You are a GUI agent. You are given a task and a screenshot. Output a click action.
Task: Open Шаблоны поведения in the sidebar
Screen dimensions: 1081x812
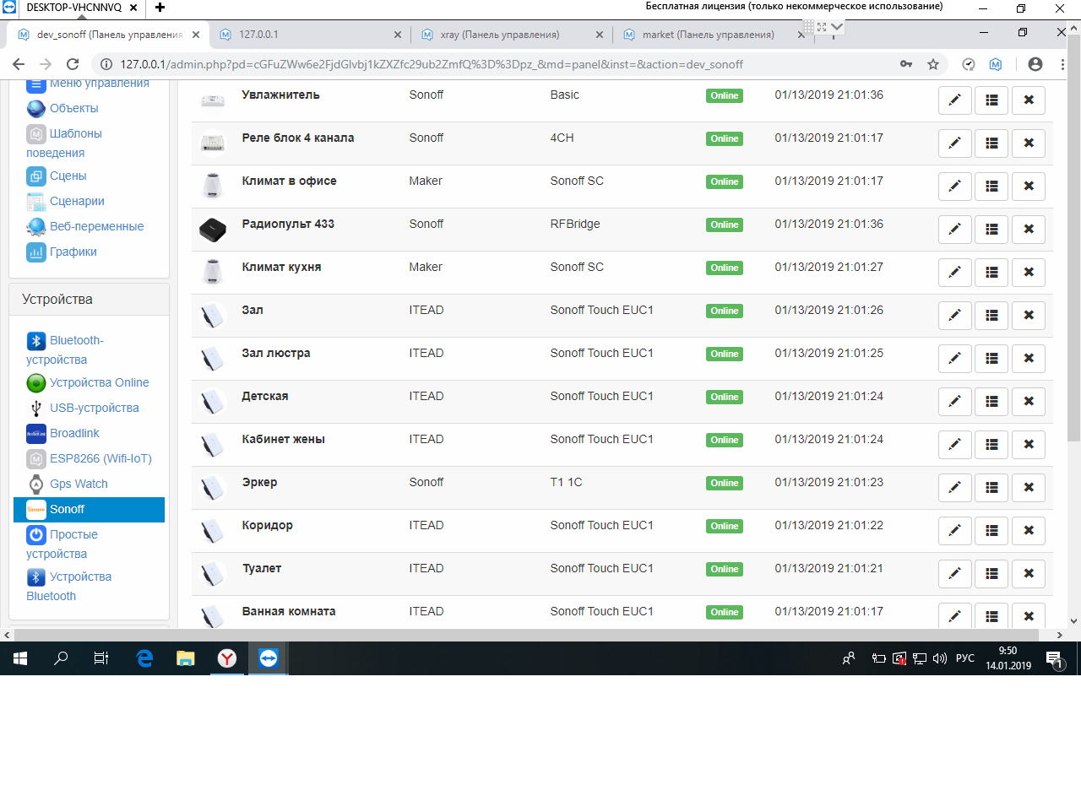click(x=64, y=143)
